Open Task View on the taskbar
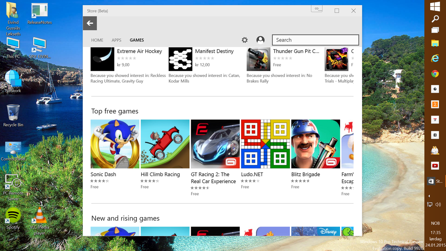Viewport: 446px width, 251px height. (435, 30)
